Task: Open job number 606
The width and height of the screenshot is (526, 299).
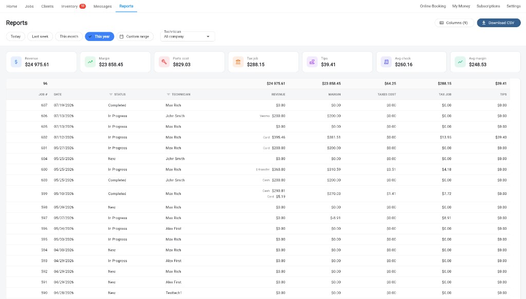Action: point(44,116)
